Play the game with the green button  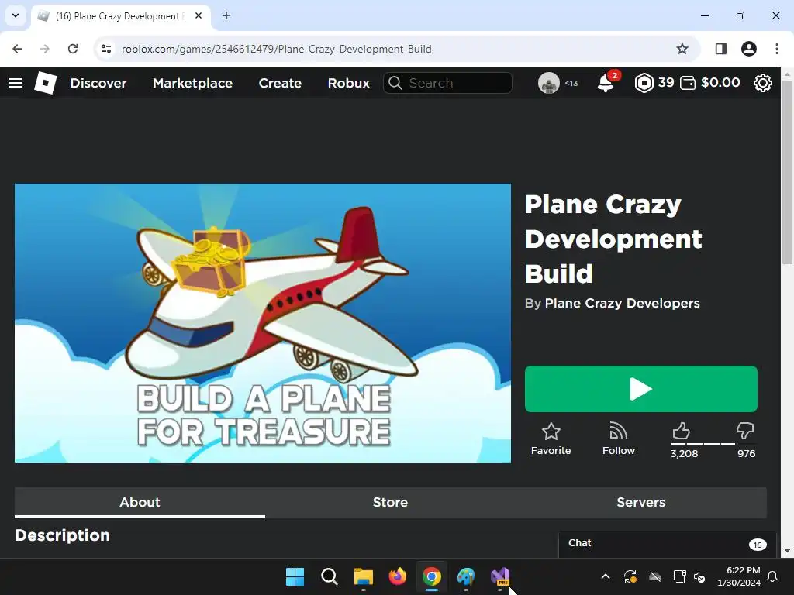tap(640, 389)
